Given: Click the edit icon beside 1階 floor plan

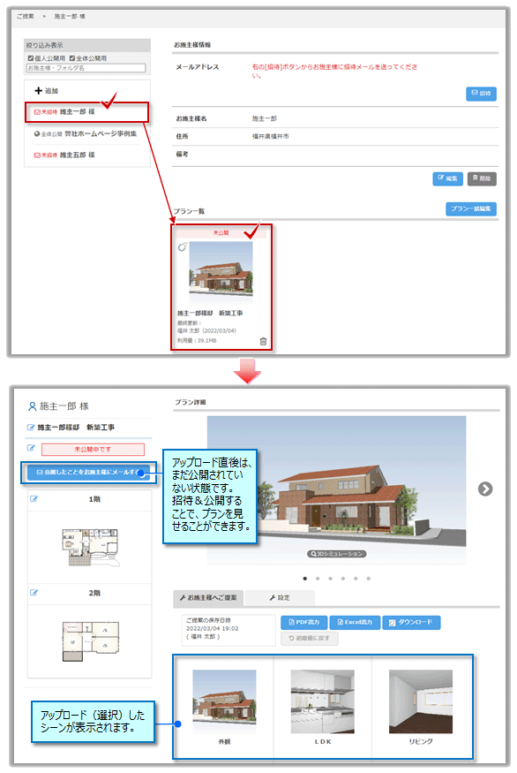Looking at the screenshot, I should click(x=34, y=499).
